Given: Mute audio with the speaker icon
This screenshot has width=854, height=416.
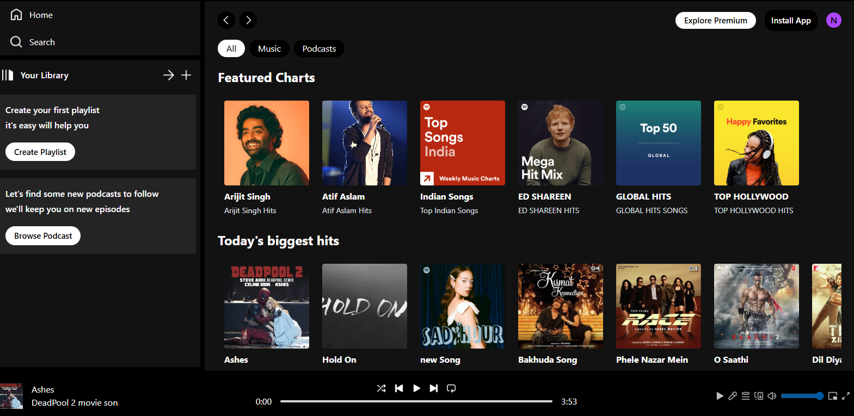Looking at the screenshot, I should (772, 396).
